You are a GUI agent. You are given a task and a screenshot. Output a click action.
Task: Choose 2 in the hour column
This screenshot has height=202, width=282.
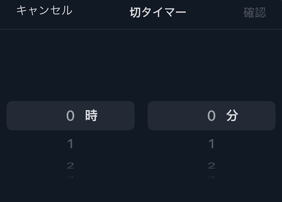(70, 166)
